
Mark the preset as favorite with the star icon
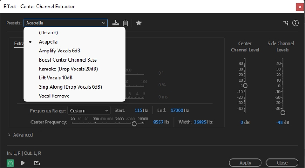point(139,23)
